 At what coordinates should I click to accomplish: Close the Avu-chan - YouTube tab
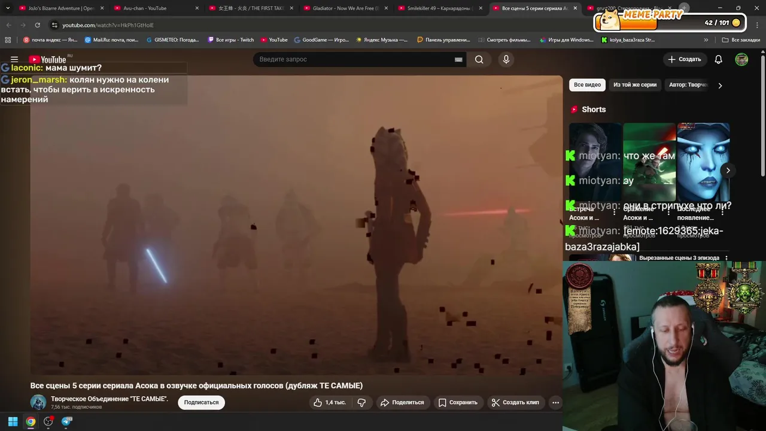197,8
